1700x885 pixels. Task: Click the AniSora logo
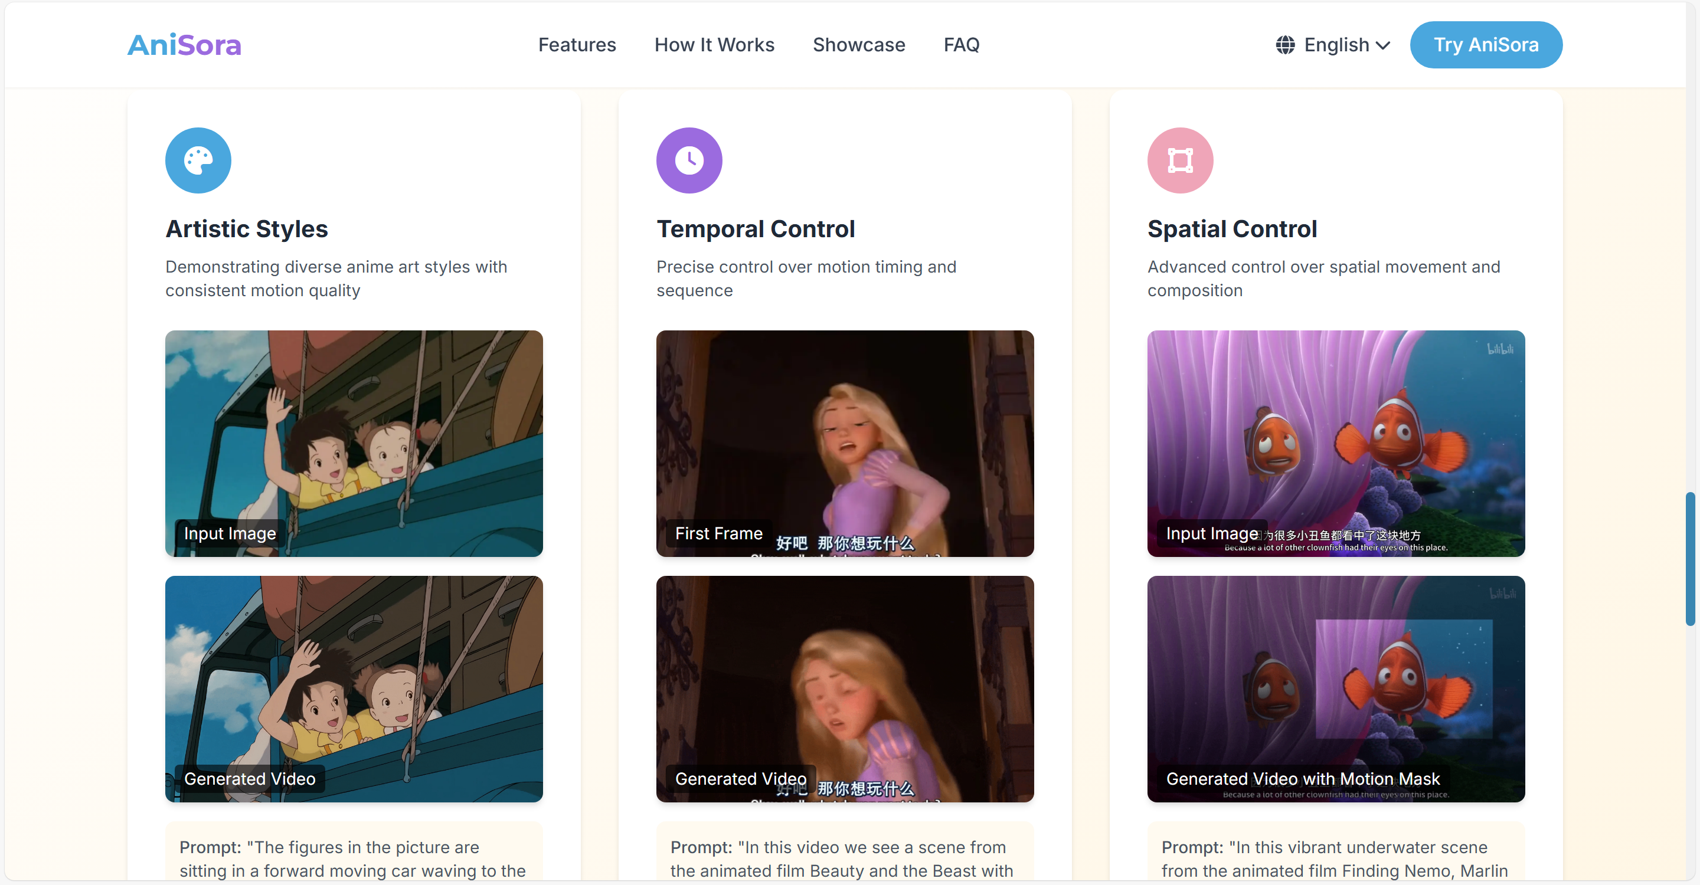pos(184,45)
